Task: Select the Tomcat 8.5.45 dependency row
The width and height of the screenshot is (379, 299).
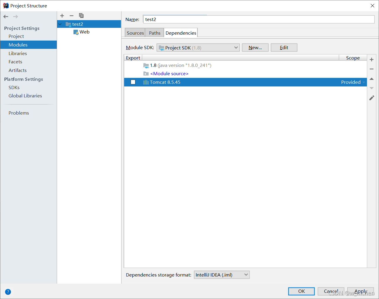Action: 245,82
